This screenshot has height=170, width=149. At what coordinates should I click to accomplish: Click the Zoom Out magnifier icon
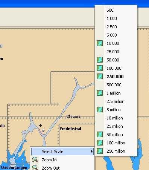coord(35,168)
